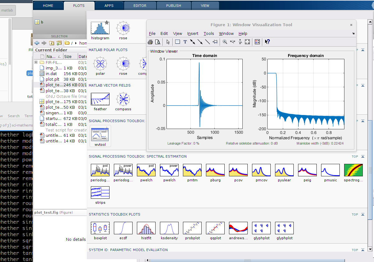Image resolution: width=374 pixels, height=262 pixels.
Task: Click the plots gallery vertical scrollbar
Action: (x=370, y=170)
